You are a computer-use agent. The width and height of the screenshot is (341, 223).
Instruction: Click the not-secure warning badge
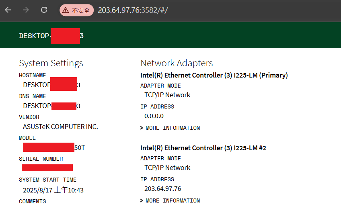coord(76,10)
